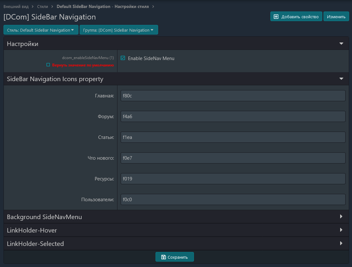Tick the Вернуть значение по умолчанию checkbox
This screenshot has width=352, height=267.
(x=48, y=65)
